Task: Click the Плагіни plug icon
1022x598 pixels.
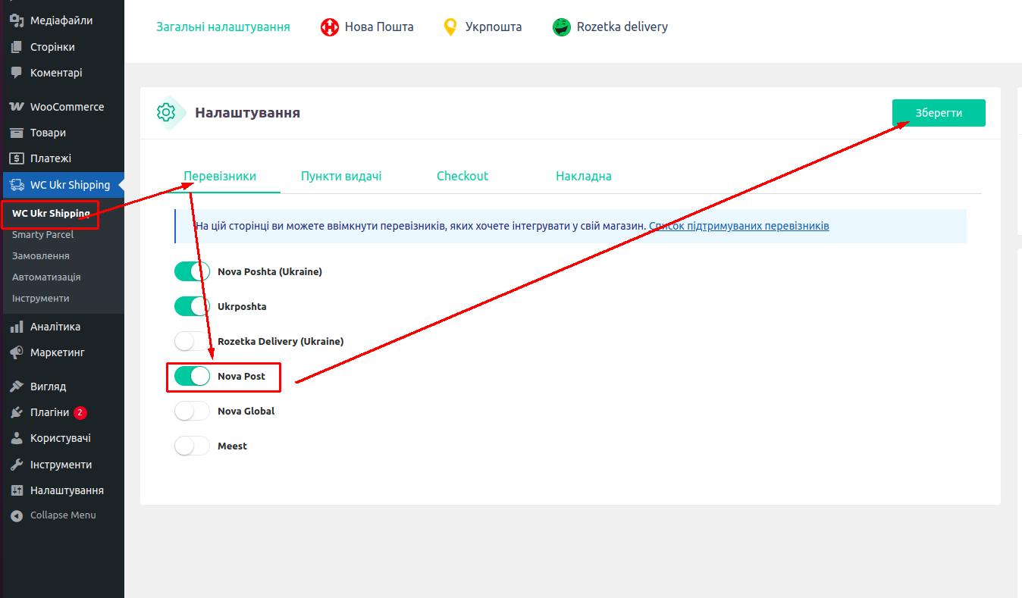Action: click(x=17, y=412)
